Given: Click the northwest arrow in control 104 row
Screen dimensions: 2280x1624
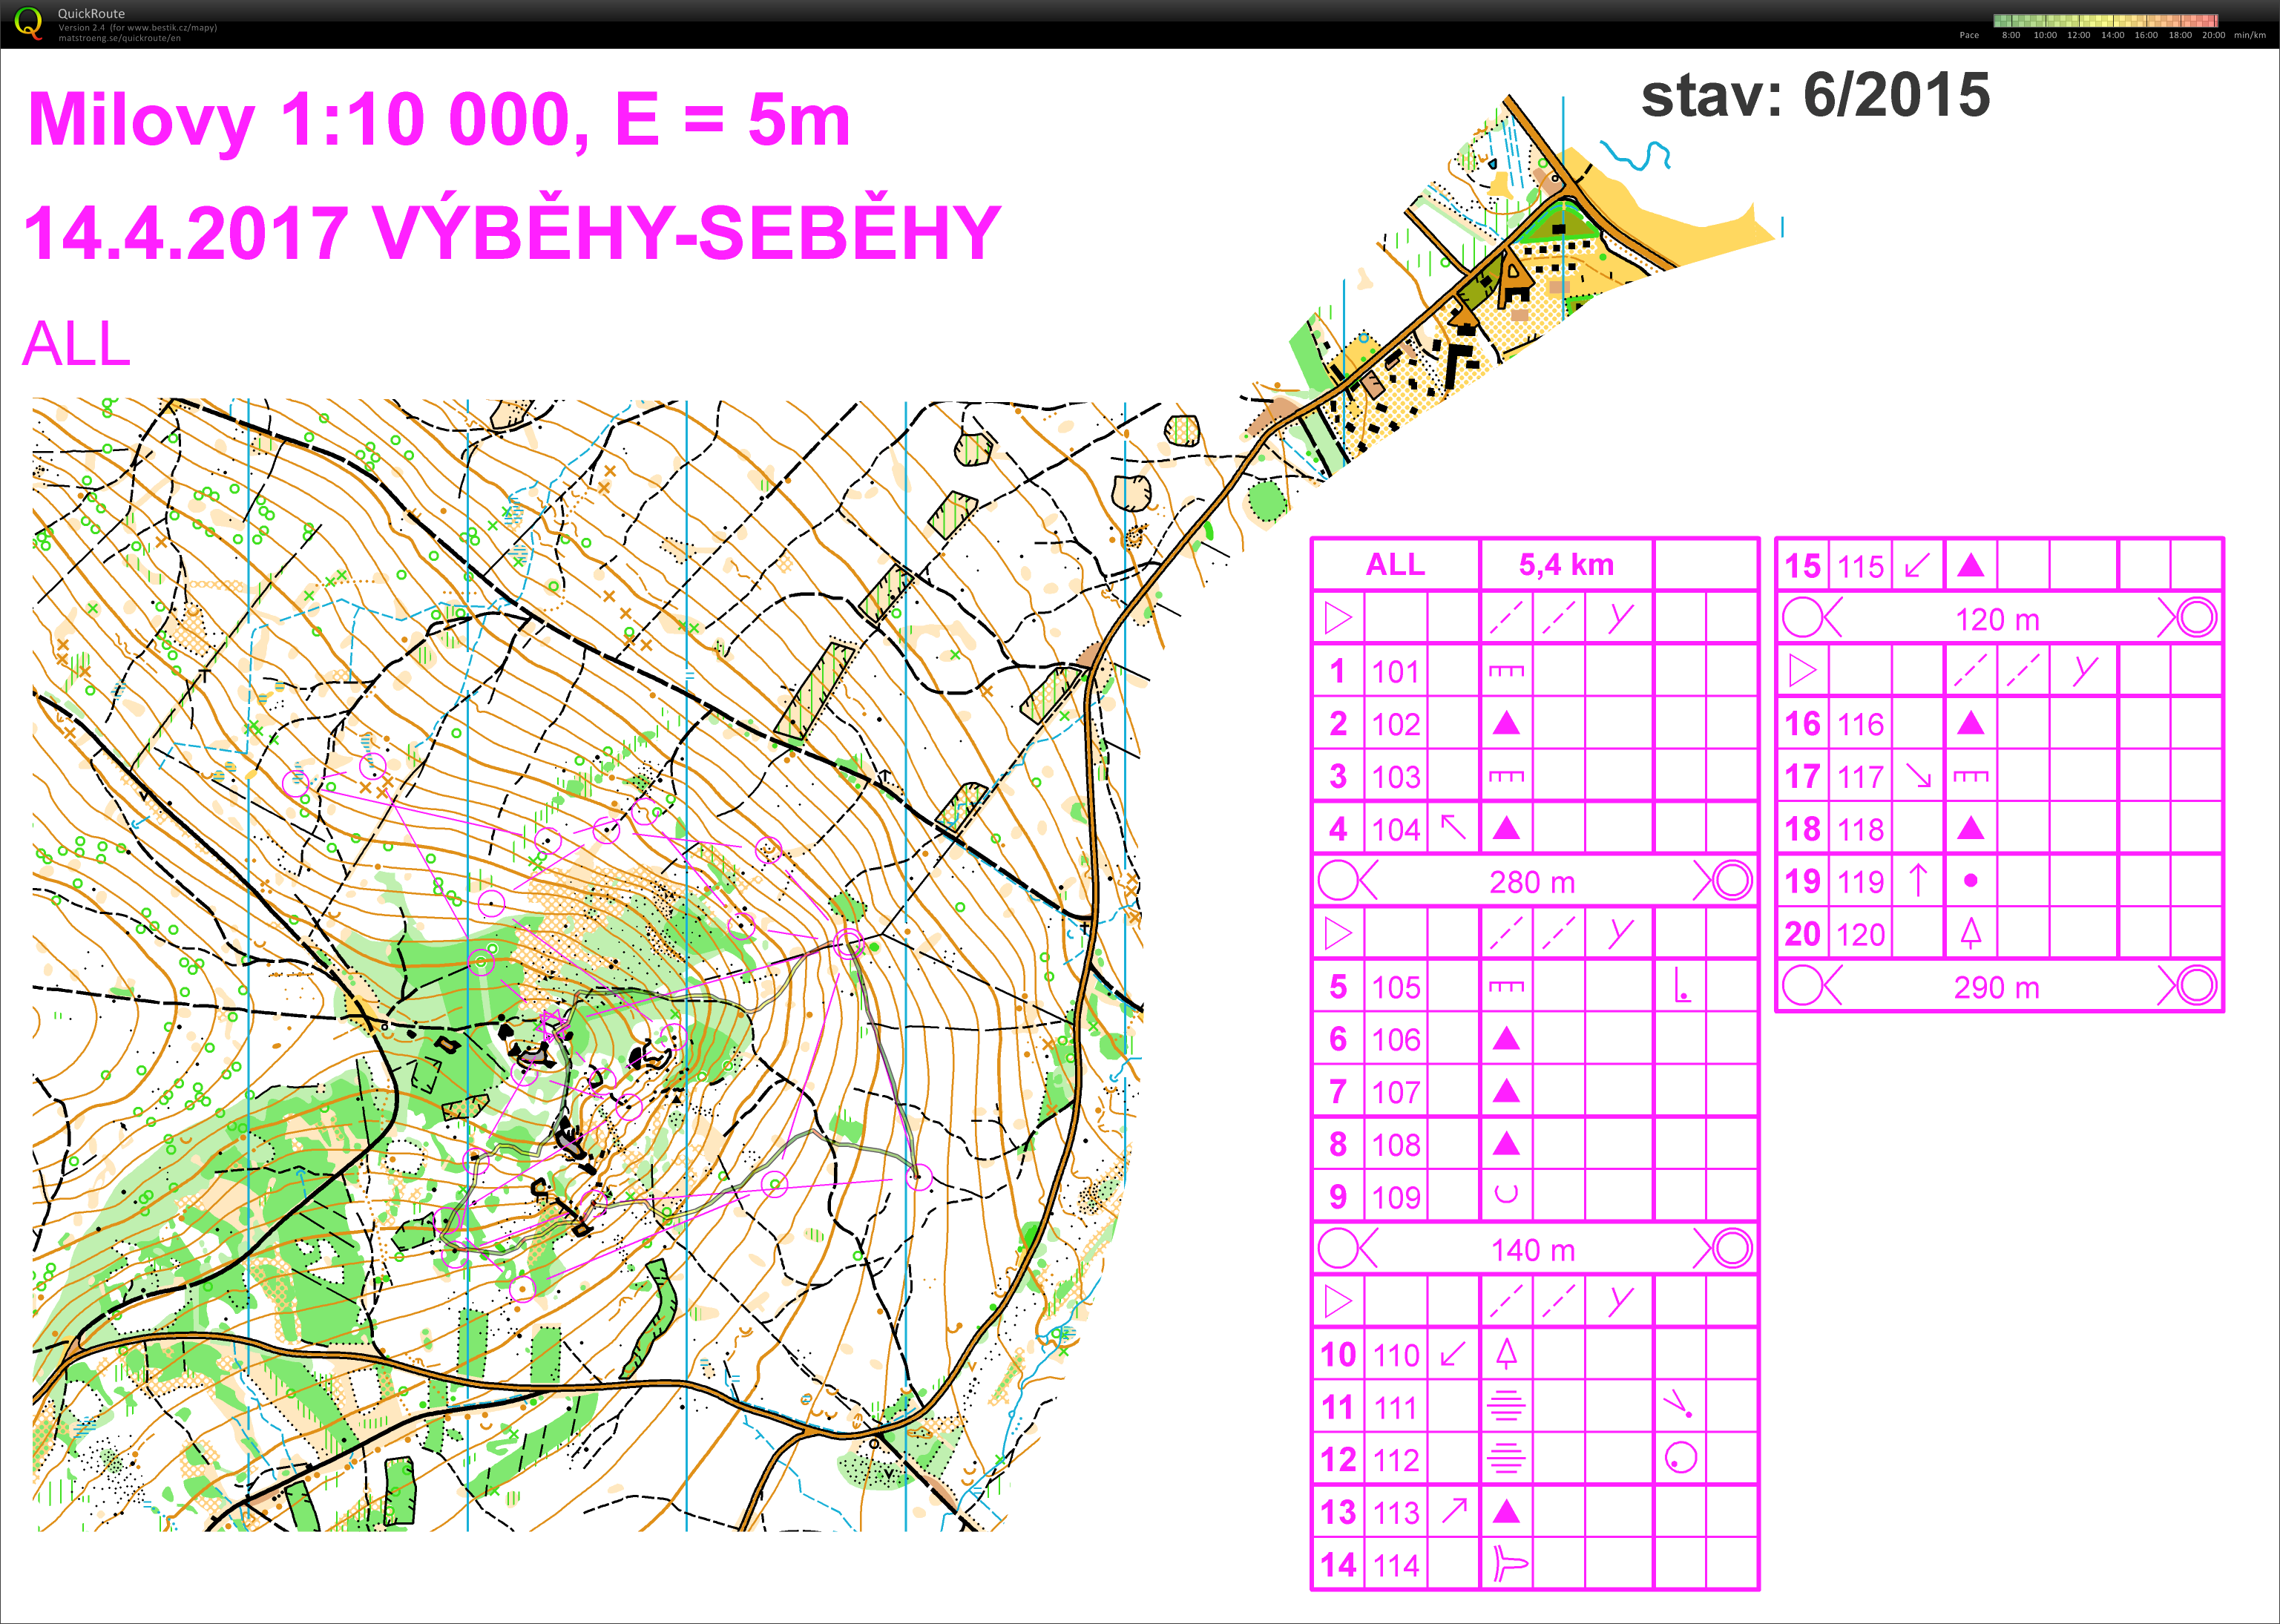Looking at the screenshot, I should tap(1453, 827).
